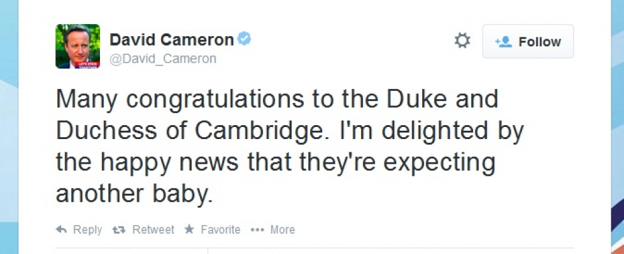Click the Favorite text label
This screenshot has width=624, height=254.
[220, 230]
